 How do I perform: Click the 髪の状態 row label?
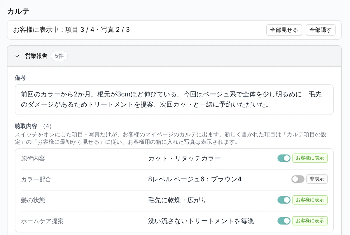(x=33, y=200)
